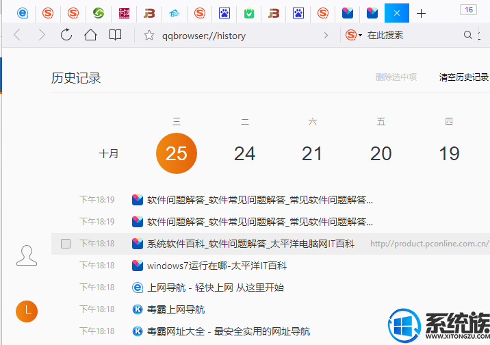The height and width of the screenshot is (345, 490).
Task: Open 毒霸网址大全 history entry
Action: tap(229, 331)
